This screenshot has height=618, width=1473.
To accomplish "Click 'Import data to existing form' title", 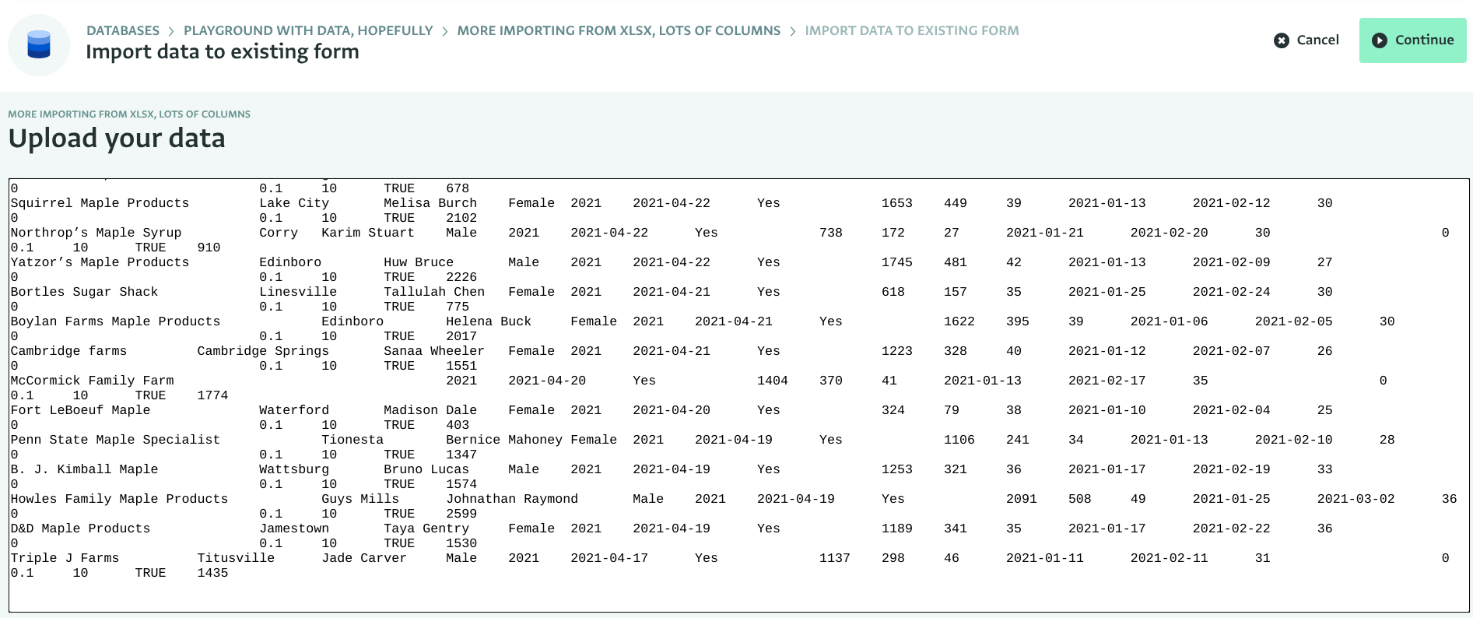I will [223, 52].
